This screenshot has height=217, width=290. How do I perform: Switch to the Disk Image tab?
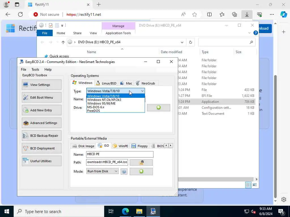(x=83, y=146)
